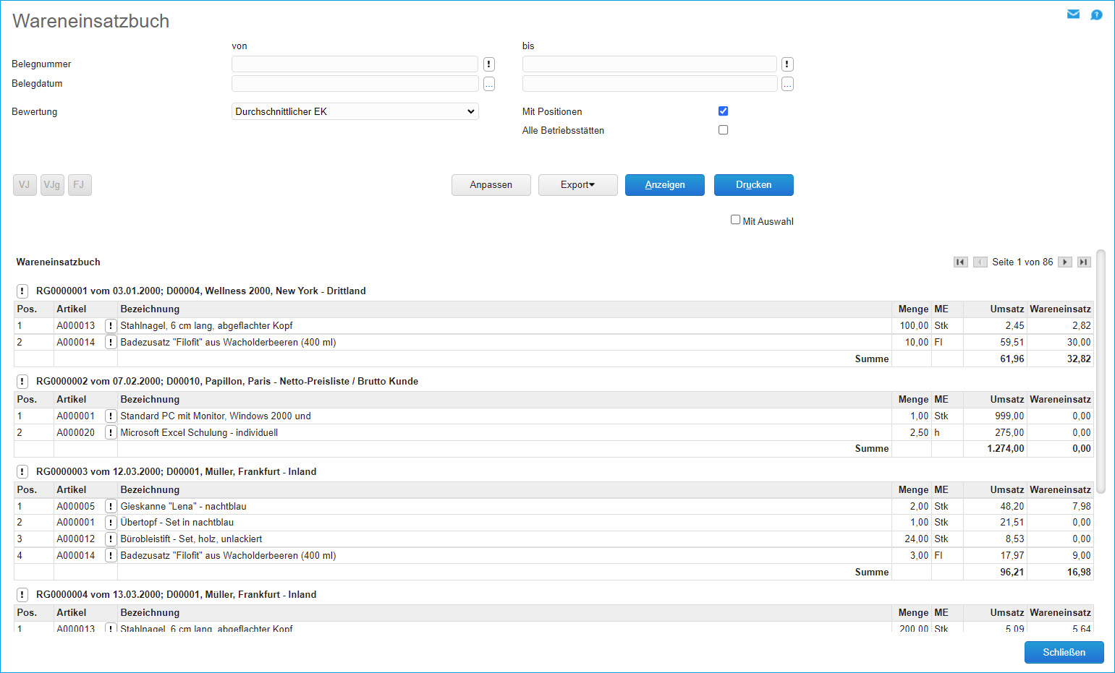
Task: Click info icon of Badezusatz row in RG0000001
Action: coord(111,342)
